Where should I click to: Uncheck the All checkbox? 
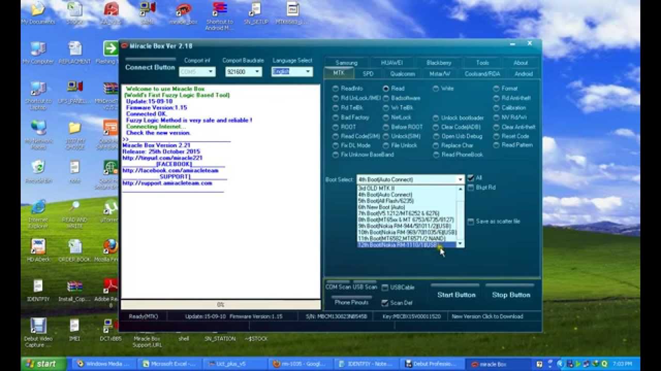point(470,178)
